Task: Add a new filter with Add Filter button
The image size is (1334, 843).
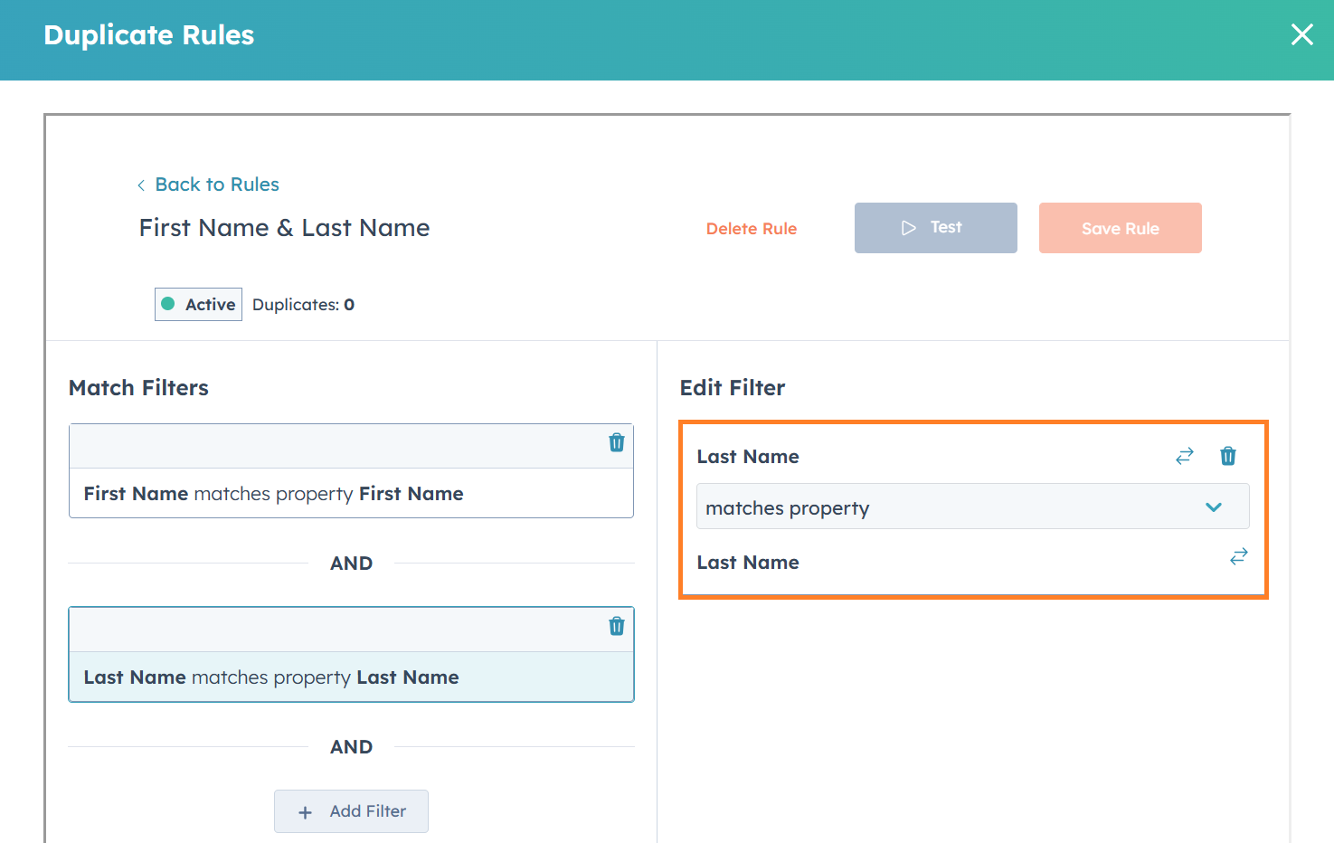Action: pos(351,811)
